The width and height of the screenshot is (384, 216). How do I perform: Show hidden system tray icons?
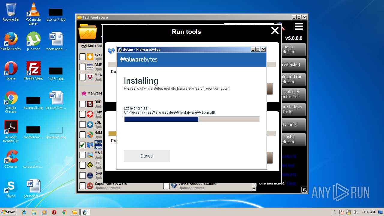coord(334,212)
